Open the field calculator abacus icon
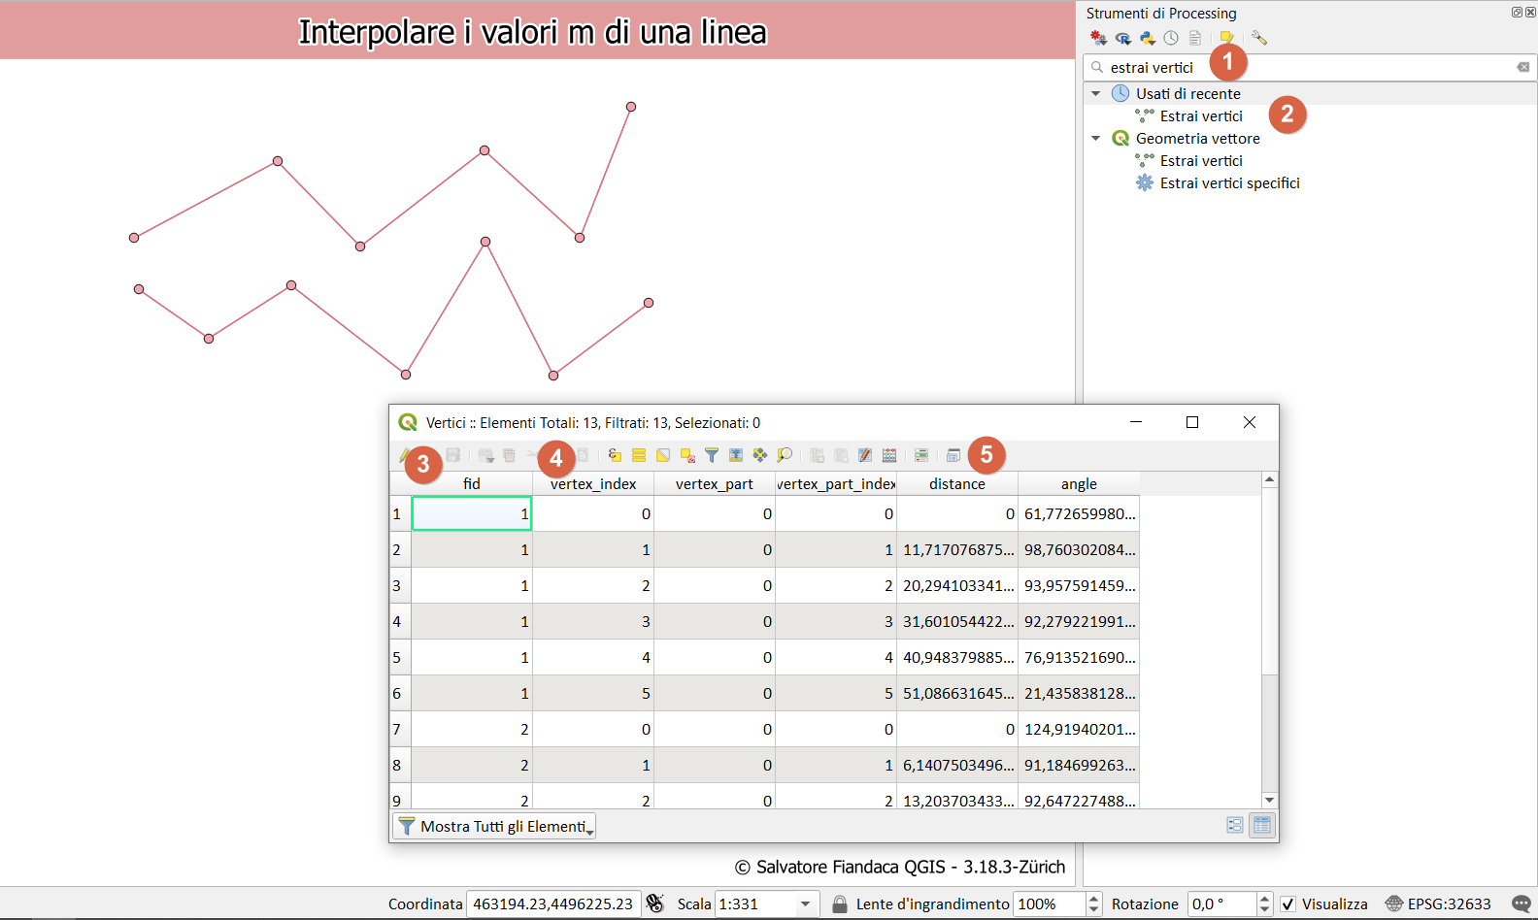1538x920 pixels. click(889, 455)
